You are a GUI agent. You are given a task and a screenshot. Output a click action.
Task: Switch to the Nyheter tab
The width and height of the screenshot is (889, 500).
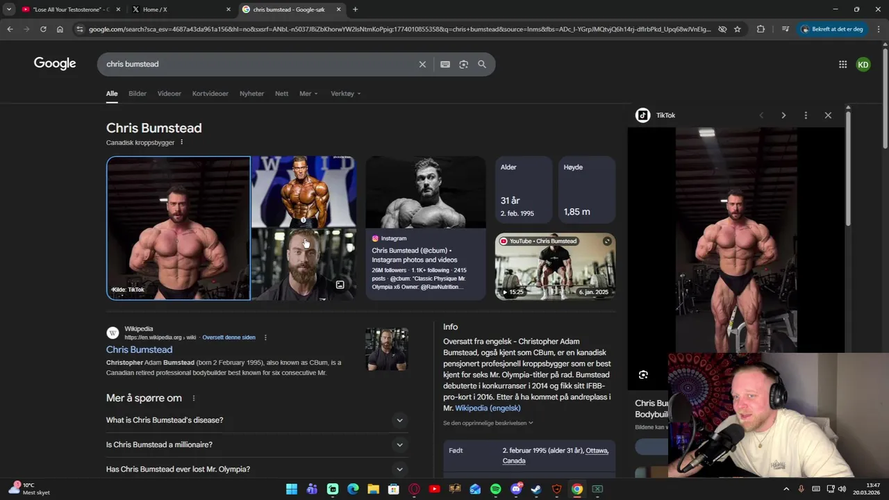251,94
